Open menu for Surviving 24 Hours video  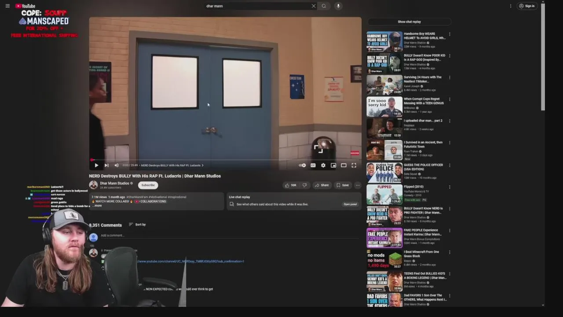(450, 77)
